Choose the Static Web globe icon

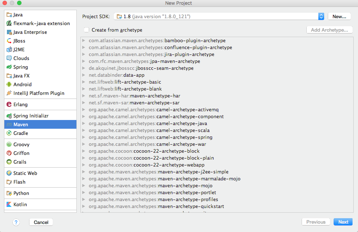coord(9,173)
